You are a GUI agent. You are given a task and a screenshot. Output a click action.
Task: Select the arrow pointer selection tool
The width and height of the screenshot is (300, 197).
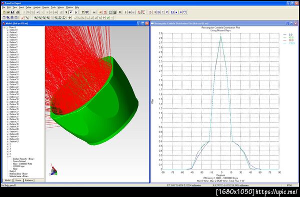[x=66, y=12]
